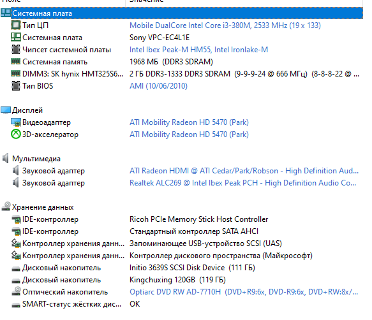Click the Системная память label
This screenshot has height=320, width=372.
point(55,61)
